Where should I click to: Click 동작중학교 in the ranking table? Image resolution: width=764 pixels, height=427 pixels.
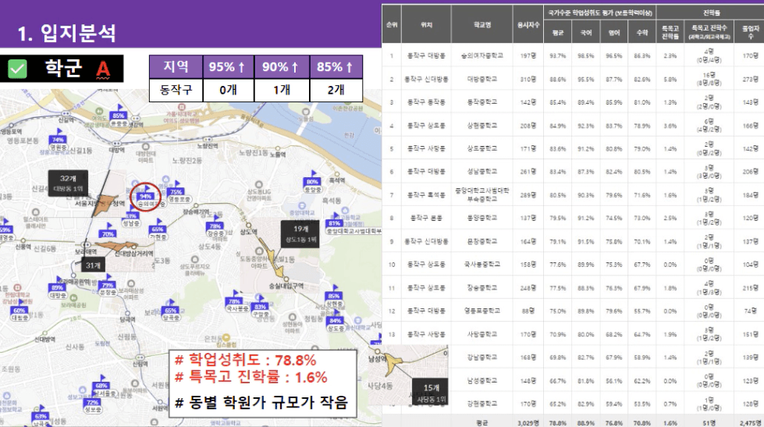(x=481, y=102)
